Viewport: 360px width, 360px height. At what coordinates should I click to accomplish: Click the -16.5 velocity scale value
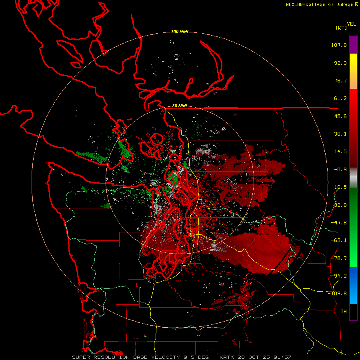[x=339, y=187]
